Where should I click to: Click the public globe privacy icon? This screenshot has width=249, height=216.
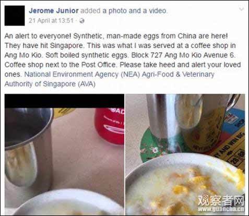(82, 21)
